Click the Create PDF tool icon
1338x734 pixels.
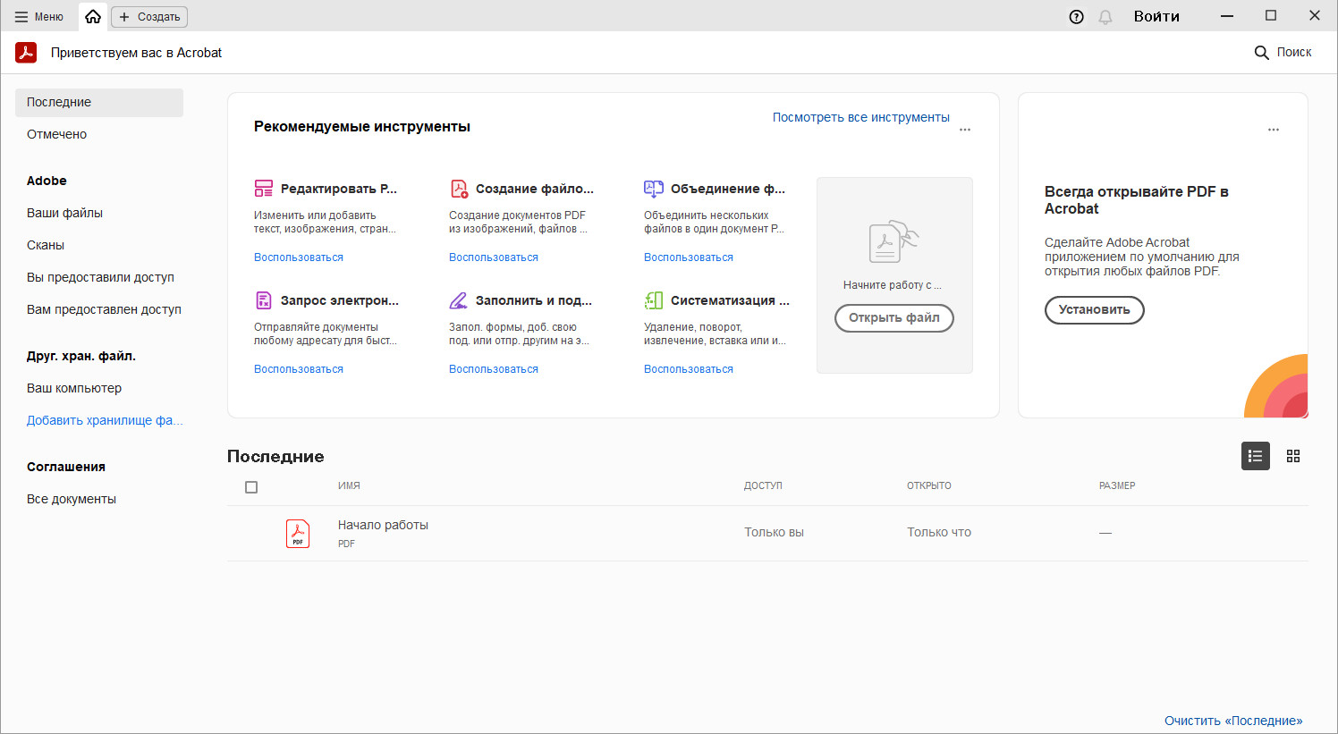tap(459, 189)
